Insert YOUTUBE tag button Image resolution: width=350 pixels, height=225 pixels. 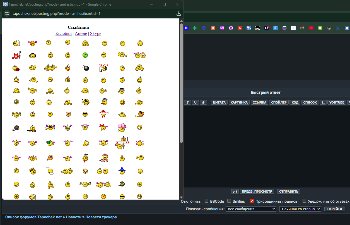[x=337, y=102]
